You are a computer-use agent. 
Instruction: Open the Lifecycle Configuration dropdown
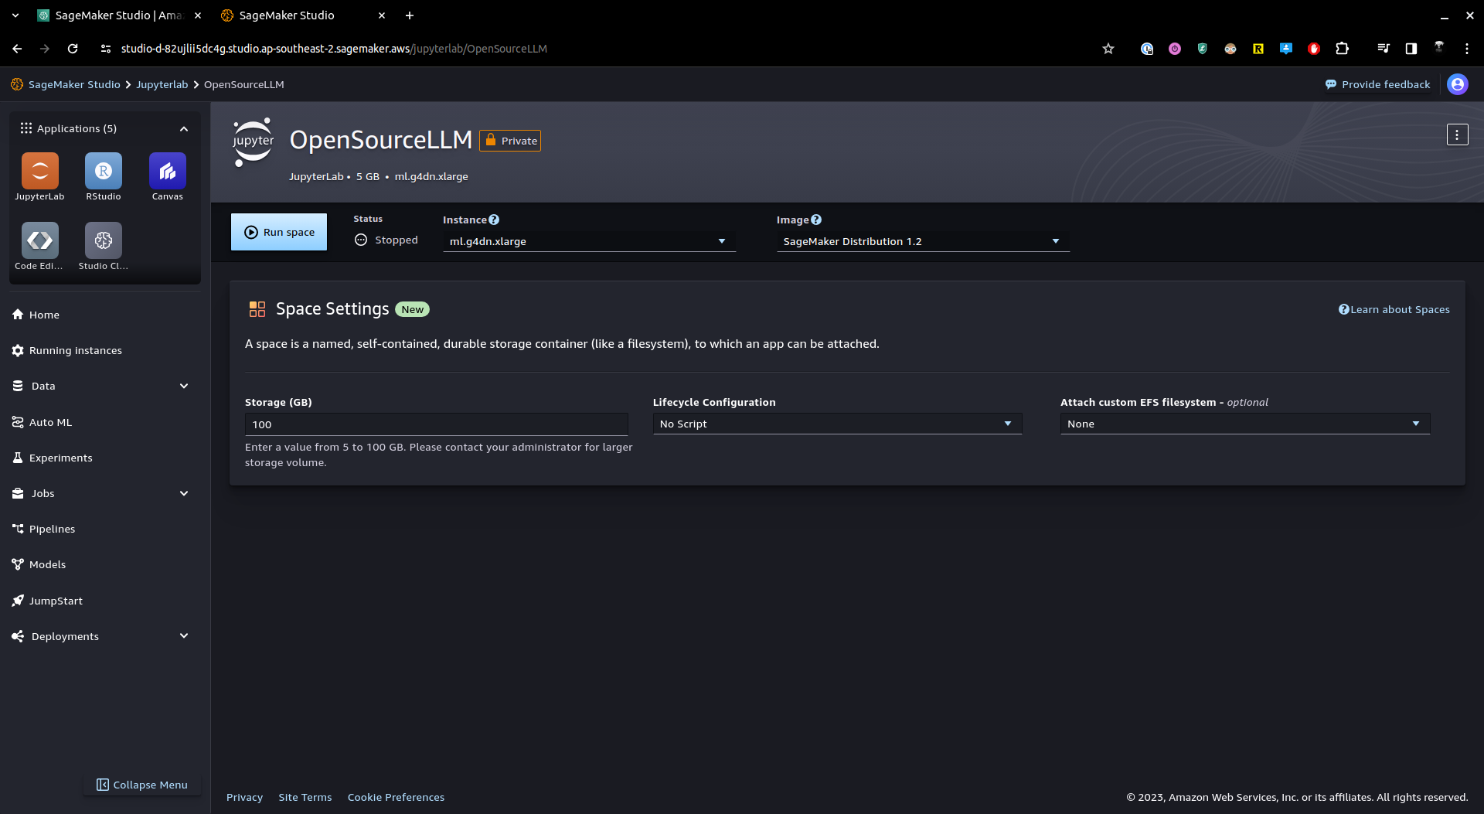[836, 424]
